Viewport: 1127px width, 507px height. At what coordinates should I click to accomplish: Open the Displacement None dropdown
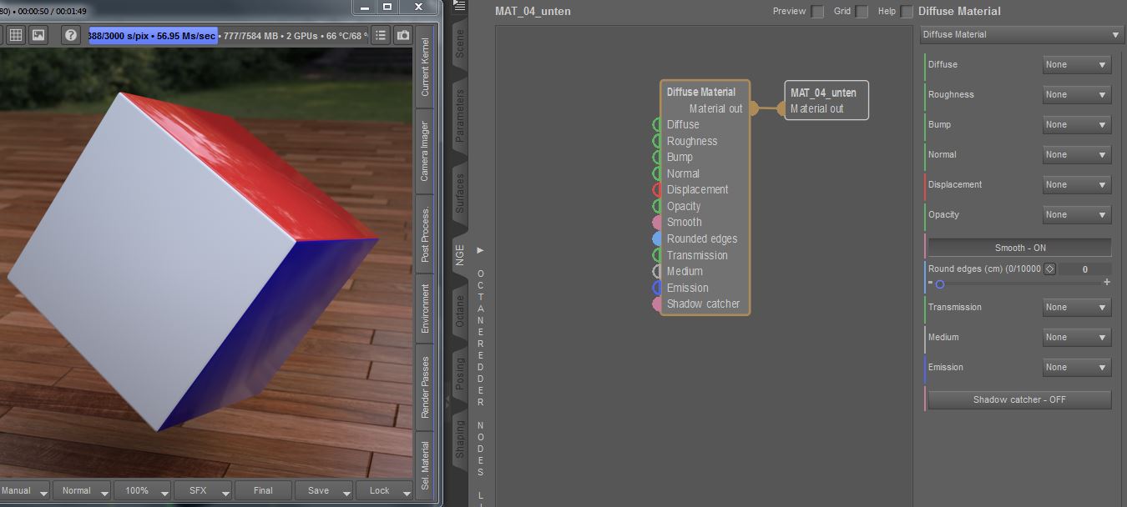click(x=1077, y=184)
